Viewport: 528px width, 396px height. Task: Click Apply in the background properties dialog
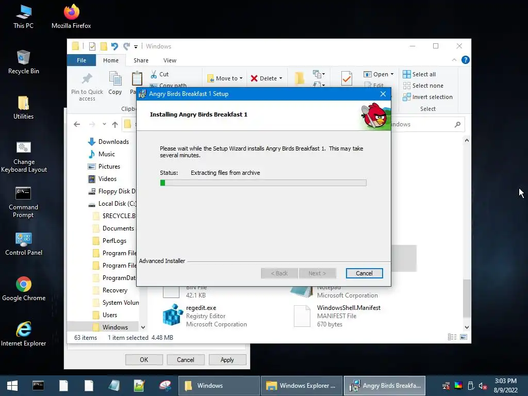(227, 359)
